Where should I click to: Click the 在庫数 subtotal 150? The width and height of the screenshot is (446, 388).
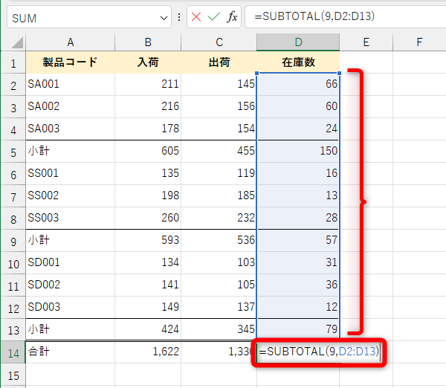(298, 152)
